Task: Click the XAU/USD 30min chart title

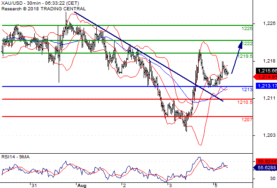Action: click(40, 3)
